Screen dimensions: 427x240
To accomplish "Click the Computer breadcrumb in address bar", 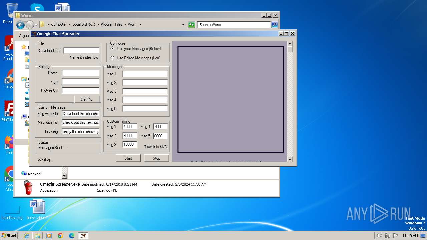I will click(59, 24).
